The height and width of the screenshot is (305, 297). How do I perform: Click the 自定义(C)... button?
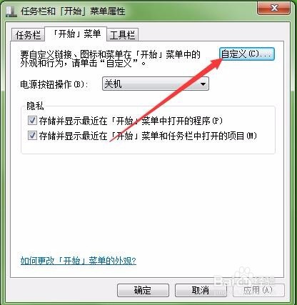coord(246,54)
